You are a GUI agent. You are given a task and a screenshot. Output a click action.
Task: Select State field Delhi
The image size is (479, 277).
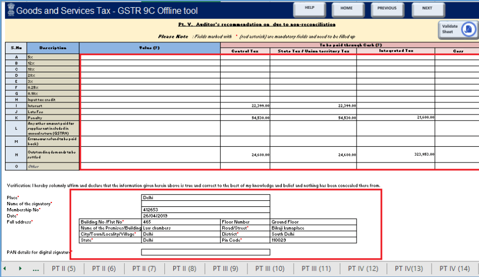[181, 240]
